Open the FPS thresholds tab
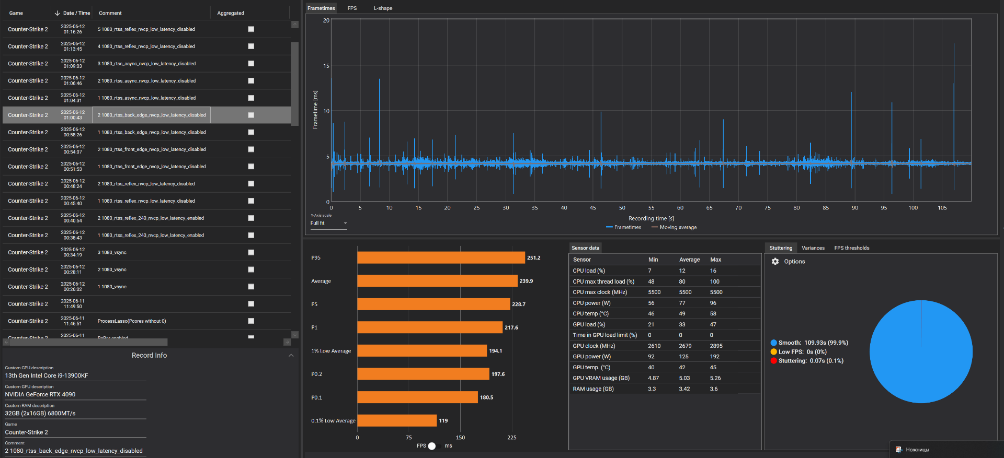 click(x=852, y=248)
